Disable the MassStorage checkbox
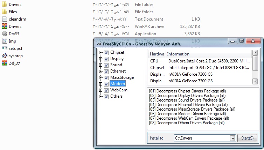Screen dimensions: 264x150 point(106,78)
